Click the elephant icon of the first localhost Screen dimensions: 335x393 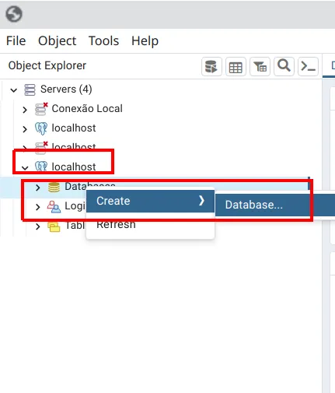click(41, 128)
